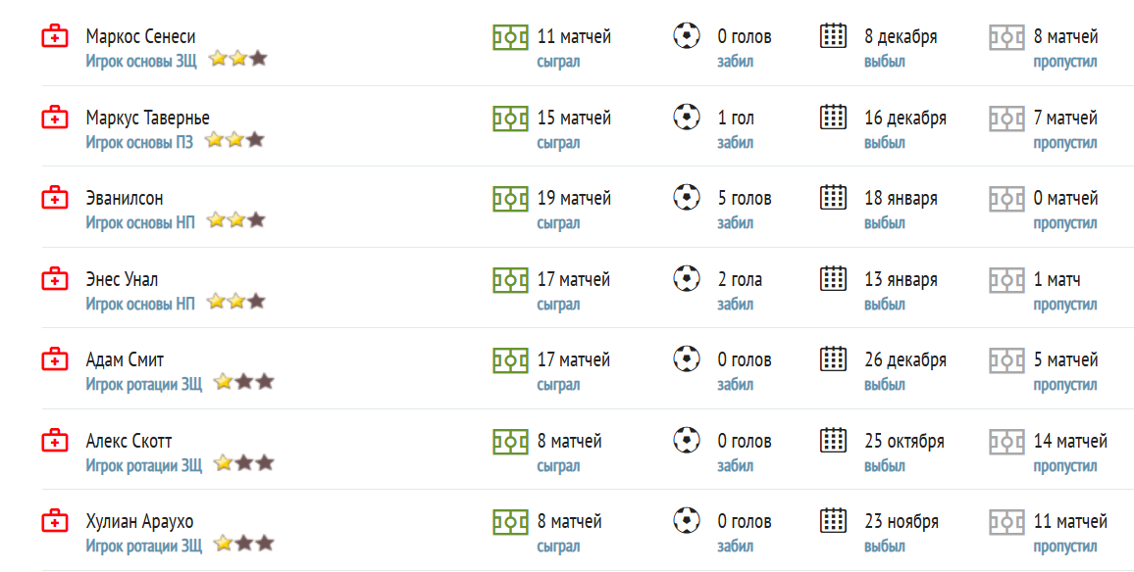The image size is (1134, 572).
Task: Click the 8 декабря departure date
Action: click(x=901, y=36)
